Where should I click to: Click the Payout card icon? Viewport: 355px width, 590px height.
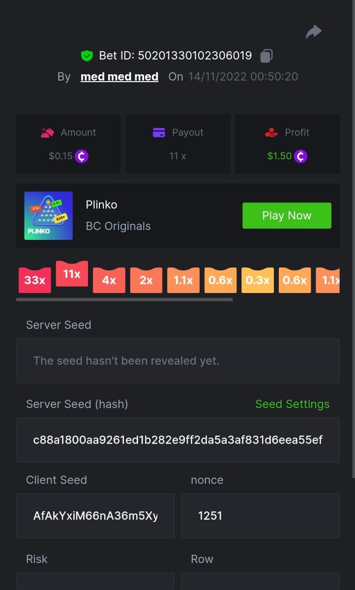tap(159, 132)
